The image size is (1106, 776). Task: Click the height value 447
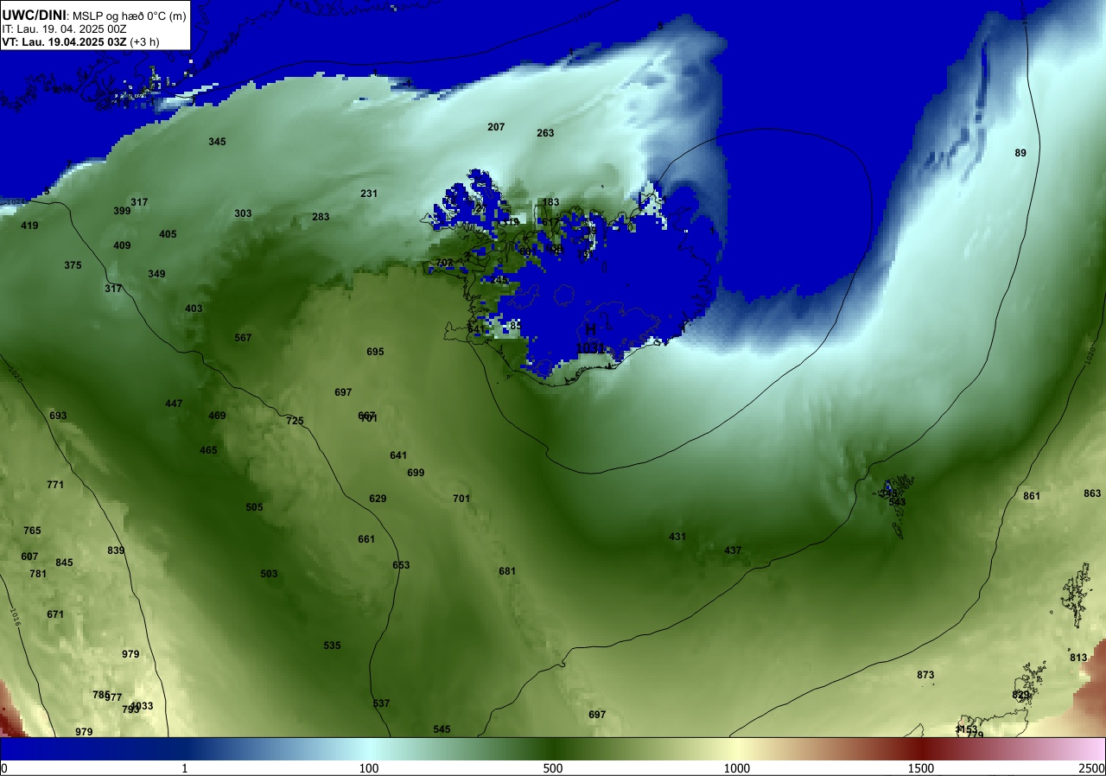[174, 404]
